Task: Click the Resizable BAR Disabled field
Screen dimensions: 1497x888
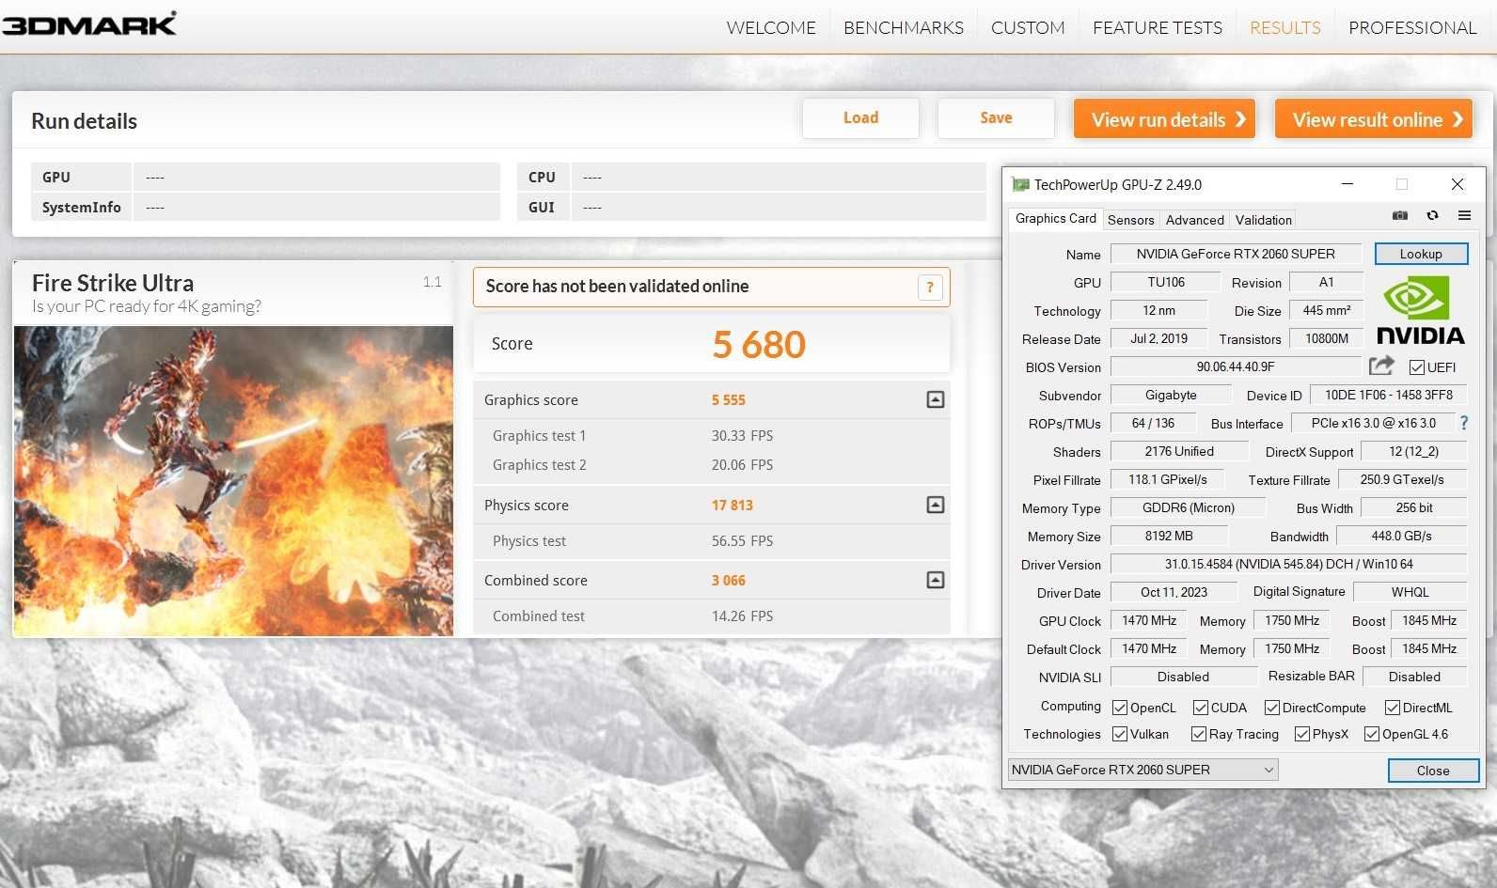Action: (x=1414, y=677)
